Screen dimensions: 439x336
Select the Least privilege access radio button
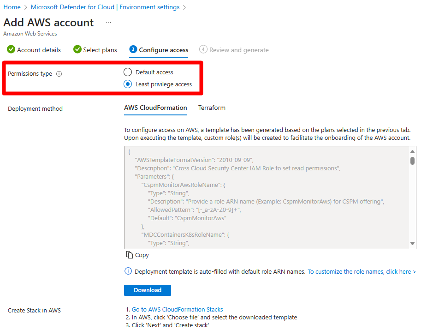(x=127, y=84)
